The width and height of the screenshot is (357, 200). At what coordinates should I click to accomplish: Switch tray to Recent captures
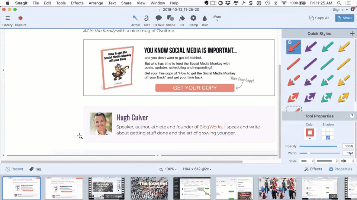coord(15,169)
